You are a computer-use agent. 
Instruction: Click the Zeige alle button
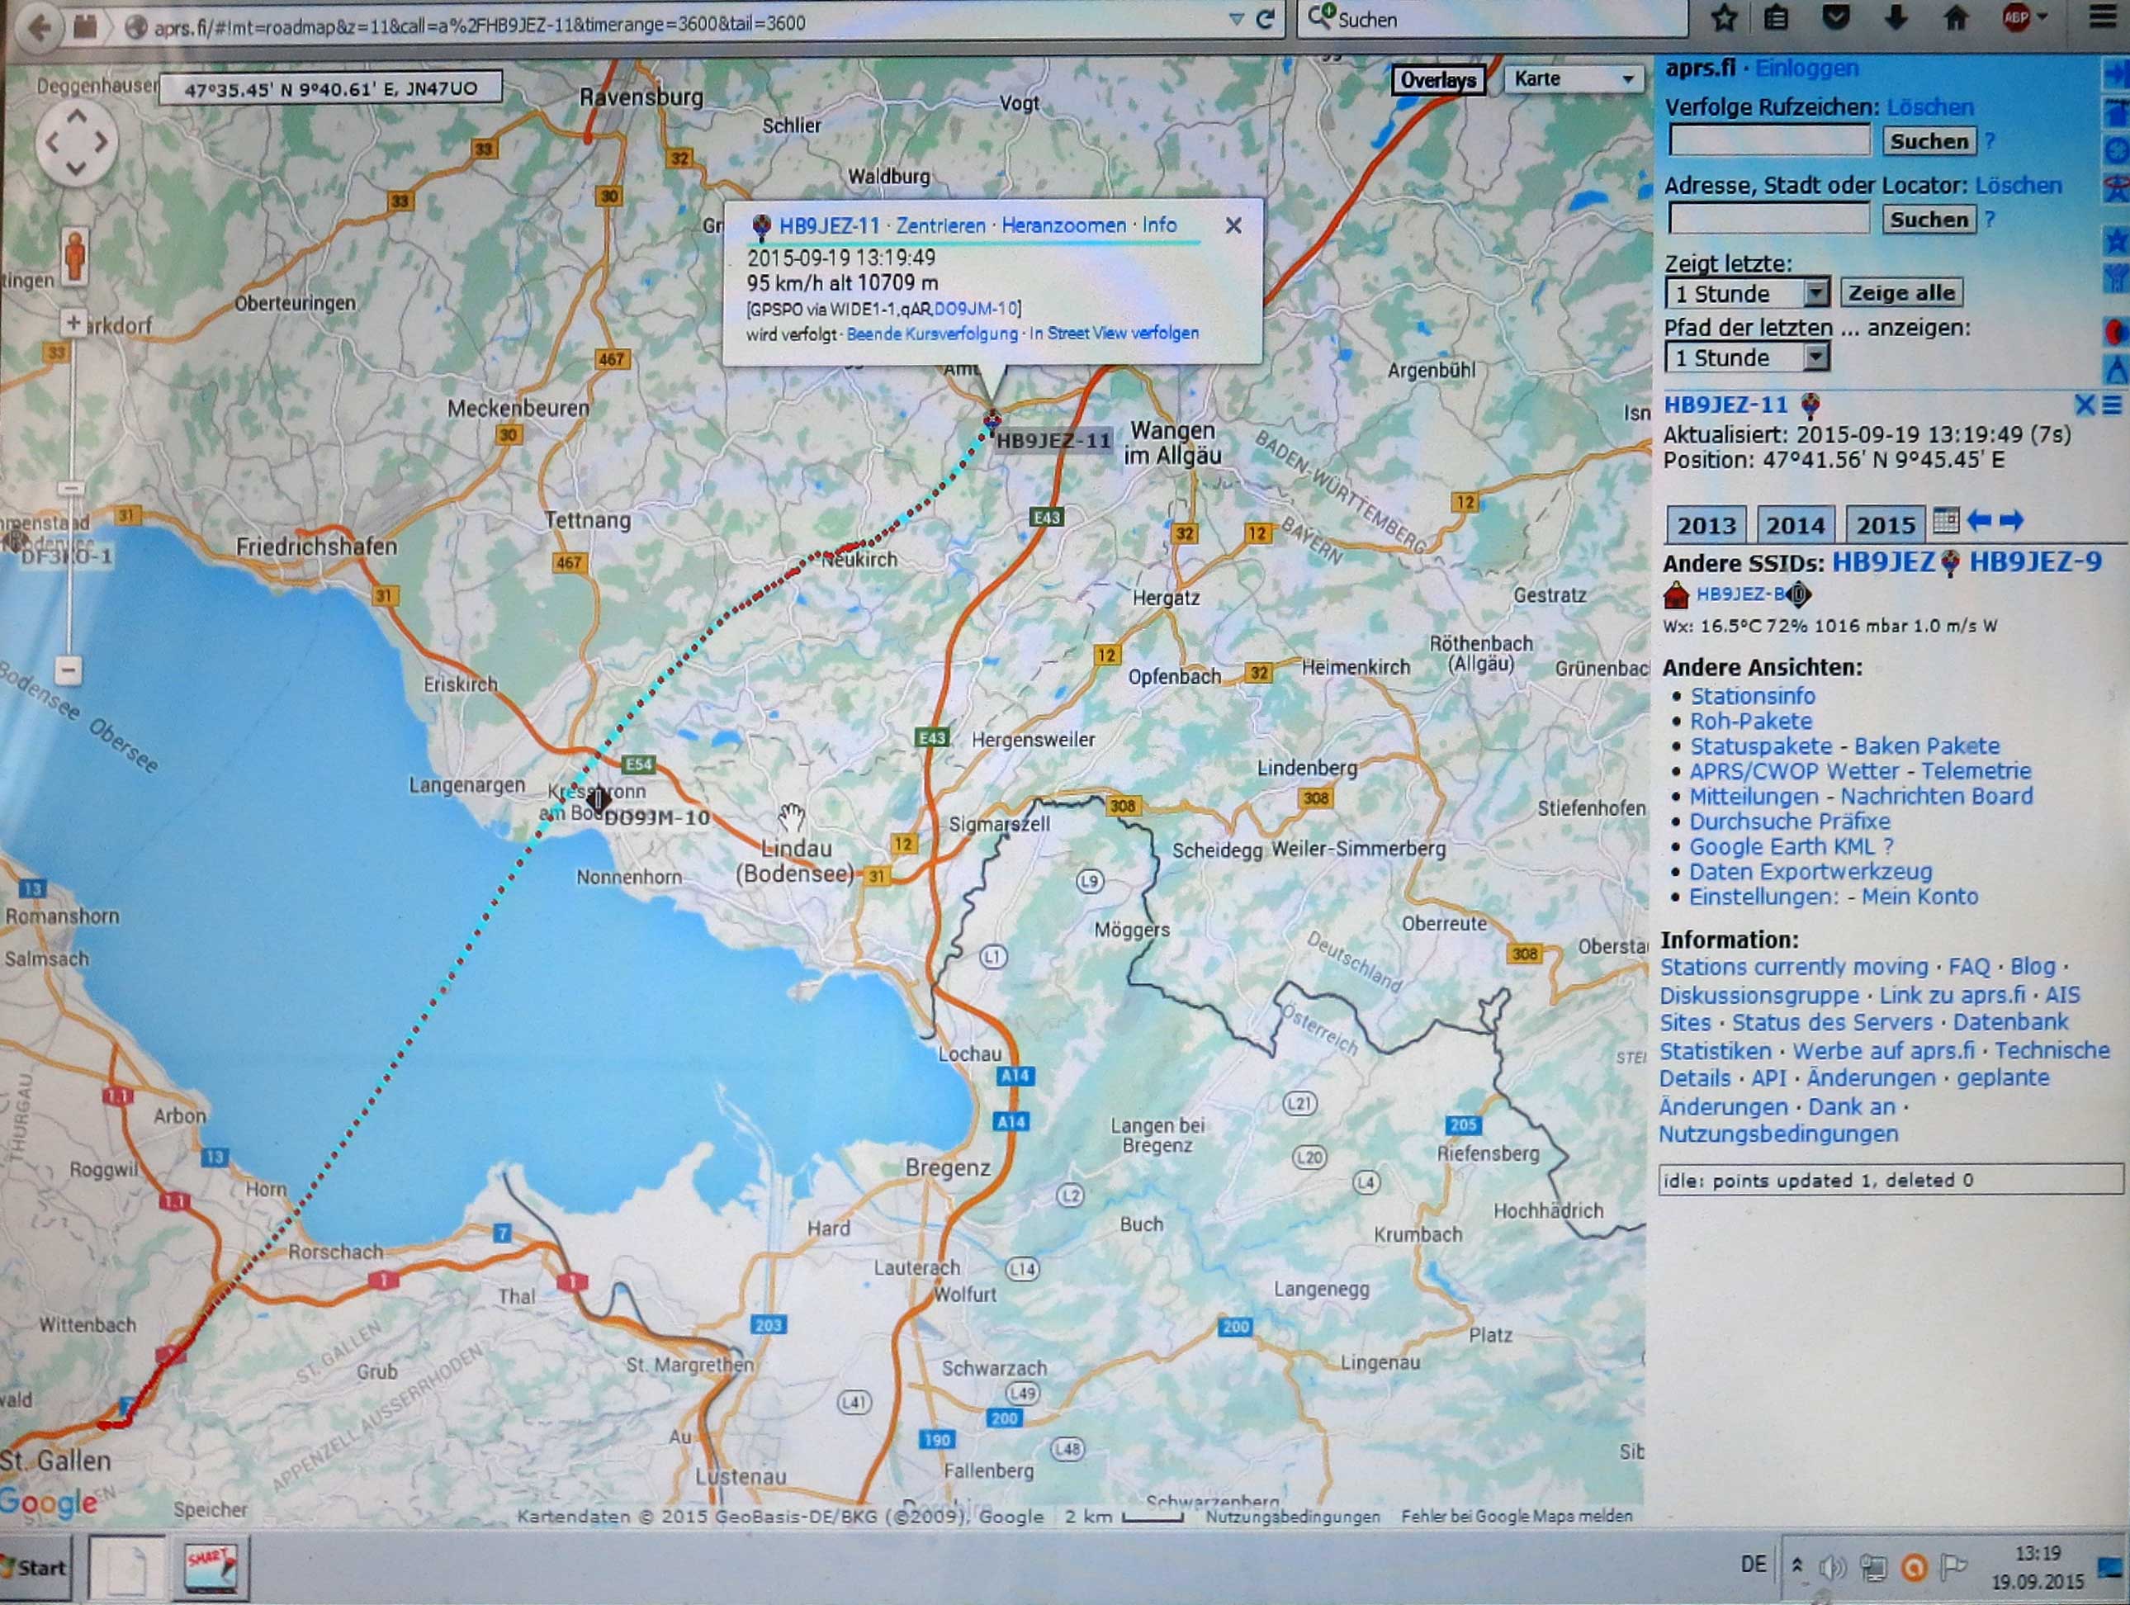[x=1900, y=293]
